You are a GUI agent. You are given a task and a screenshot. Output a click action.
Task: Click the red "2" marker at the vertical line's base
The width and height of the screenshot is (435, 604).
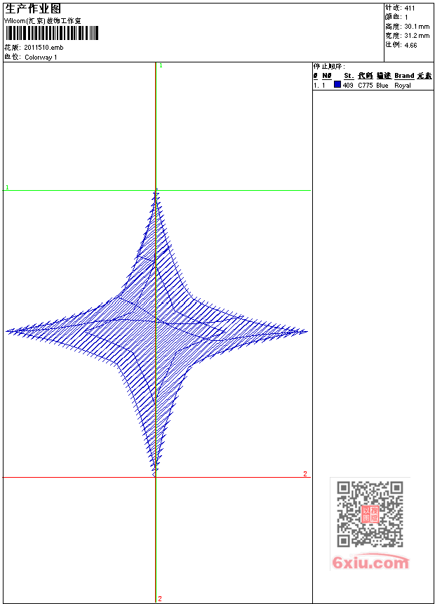160,599
